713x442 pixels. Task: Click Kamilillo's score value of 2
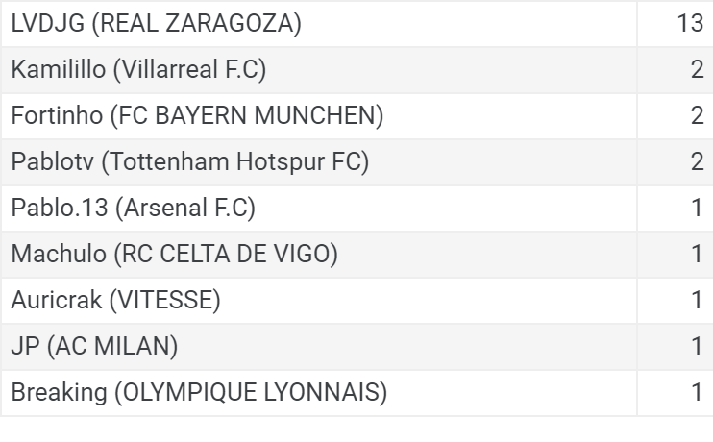pos(697,69)
